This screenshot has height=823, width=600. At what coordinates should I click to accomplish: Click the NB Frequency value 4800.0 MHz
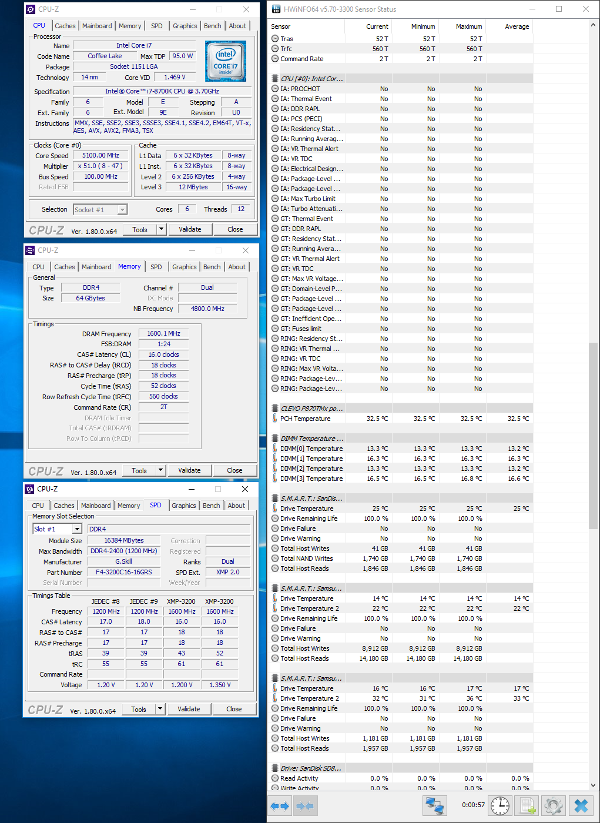[207, 309]
